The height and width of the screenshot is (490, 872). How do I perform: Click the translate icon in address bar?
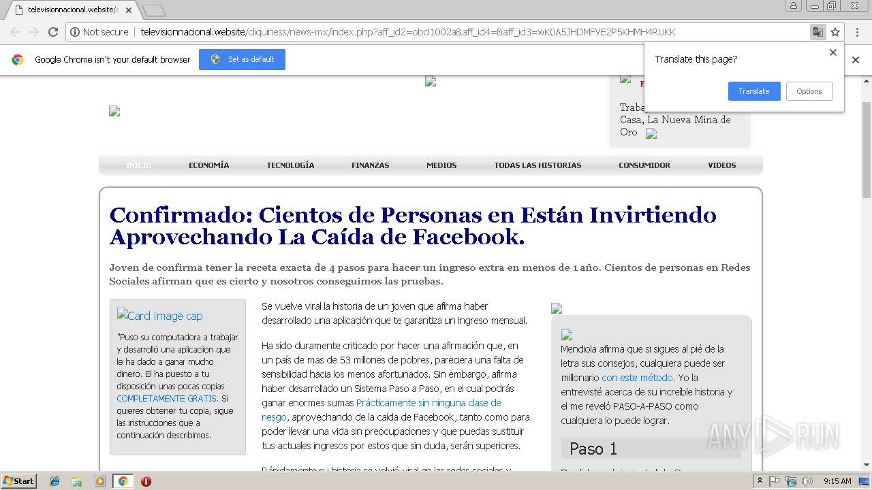click(817, 32)
